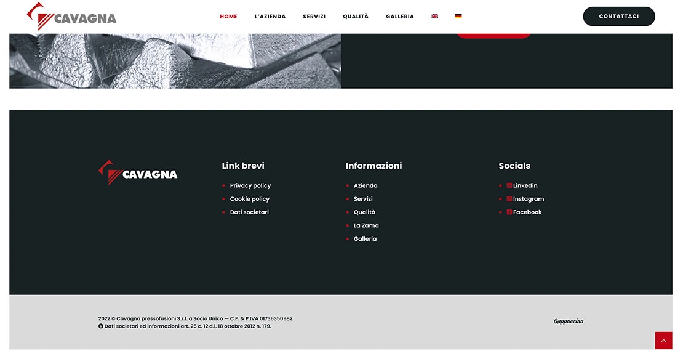Click the 'Socials' heading
This screenshot has height=359, width=683.
coord(514,166)
